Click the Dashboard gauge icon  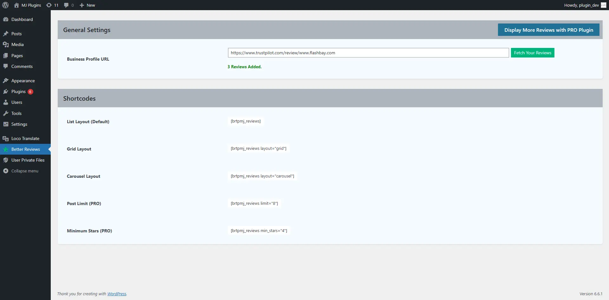6,19
